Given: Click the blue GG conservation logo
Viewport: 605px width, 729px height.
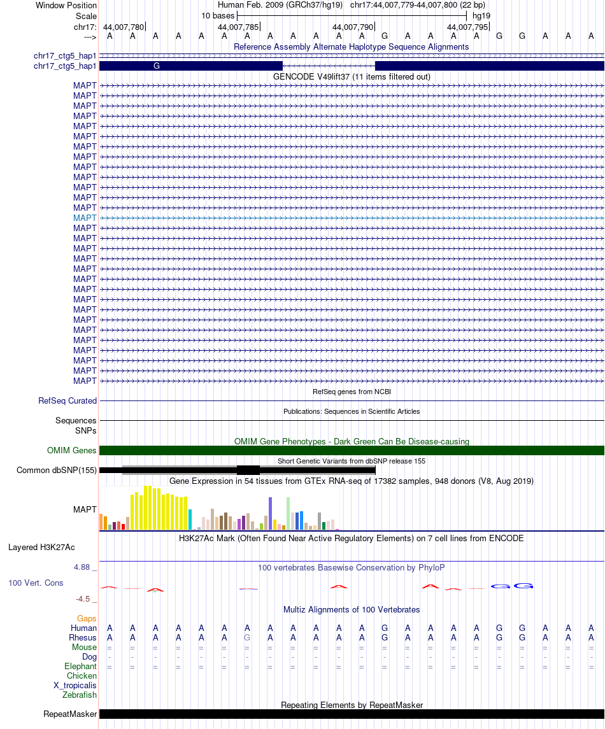Looking at the screenshot, I should 511,586.
